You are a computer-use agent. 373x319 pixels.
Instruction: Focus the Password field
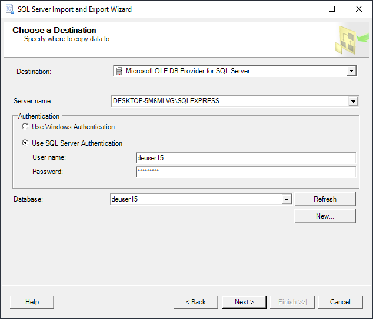[x=245, y=172]
